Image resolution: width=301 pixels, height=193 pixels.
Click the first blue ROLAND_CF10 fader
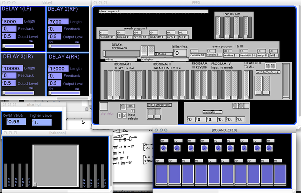tap(162, 174)
